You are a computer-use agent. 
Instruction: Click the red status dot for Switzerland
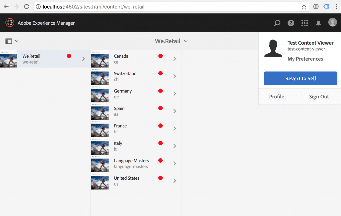(x=160, y=73)
